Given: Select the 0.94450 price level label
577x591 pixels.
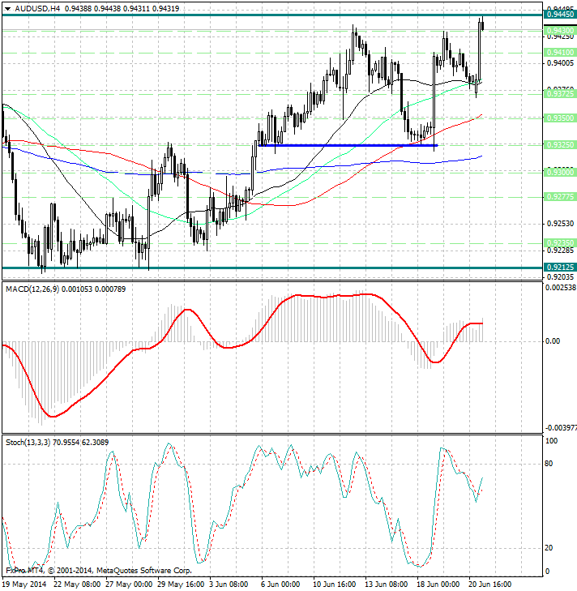Looking at the screenshot, I should [560, 15].
